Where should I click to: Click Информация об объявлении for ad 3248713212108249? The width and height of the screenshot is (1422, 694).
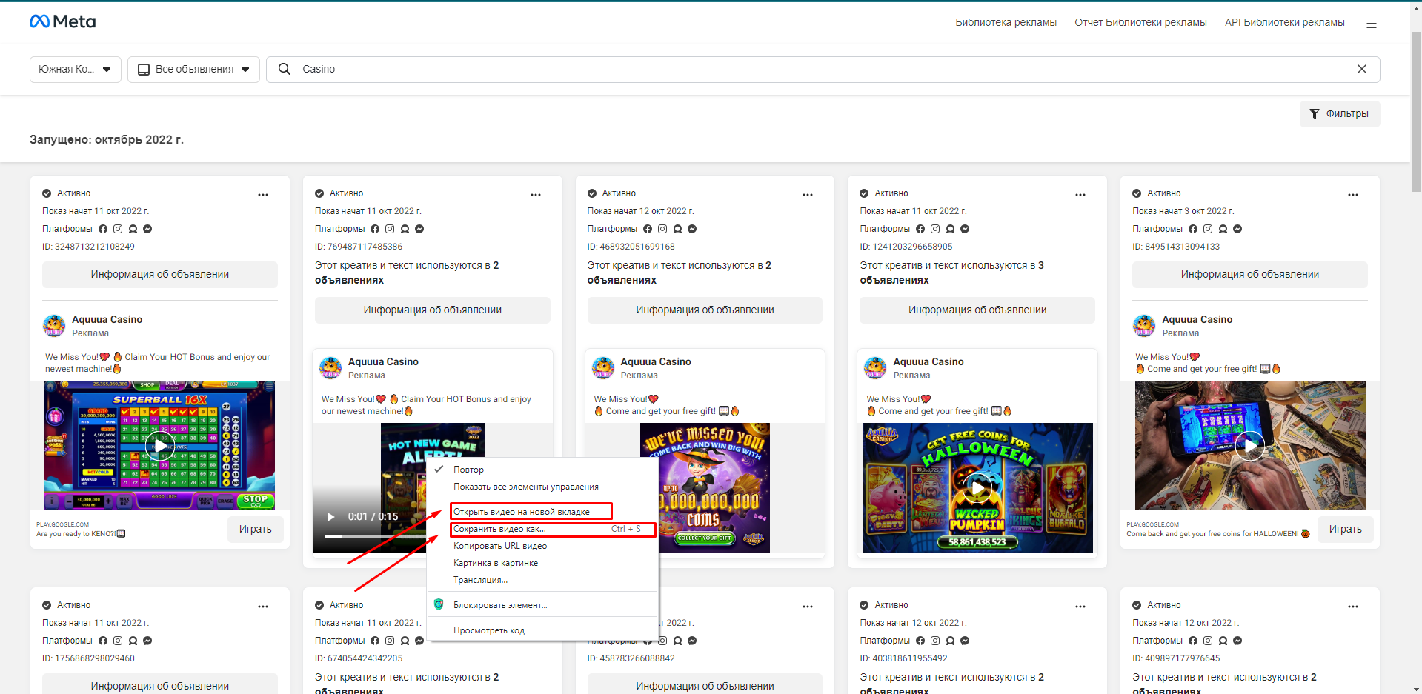tap(160, 274)
